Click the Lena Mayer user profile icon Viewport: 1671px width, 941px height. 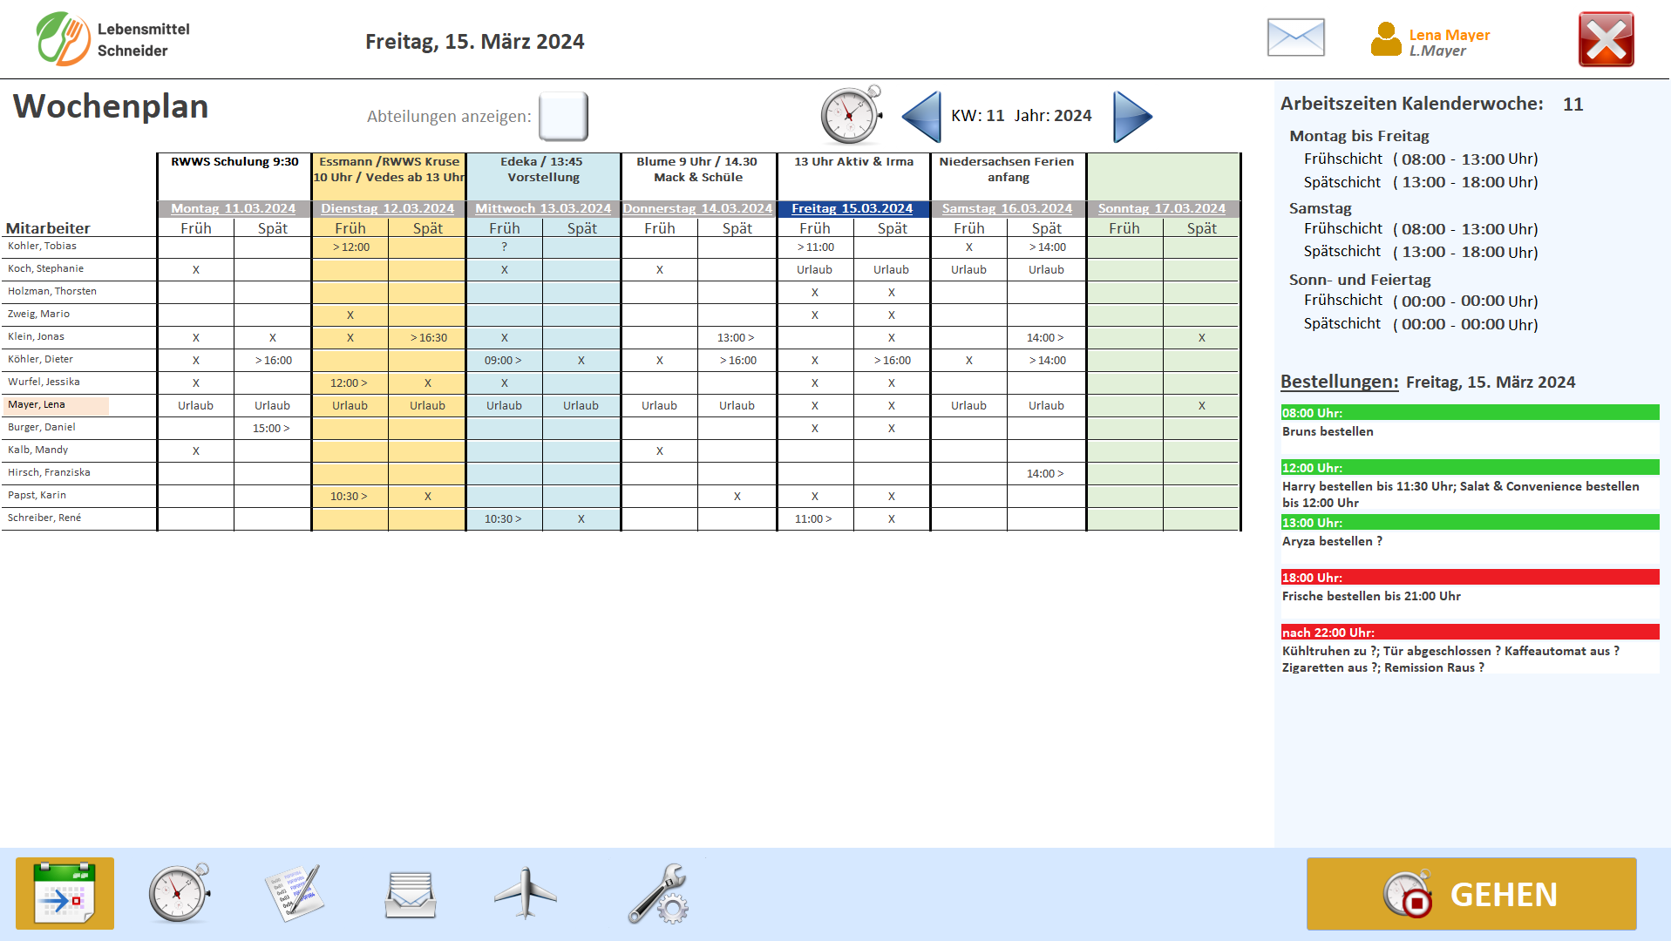[1385, 40]
